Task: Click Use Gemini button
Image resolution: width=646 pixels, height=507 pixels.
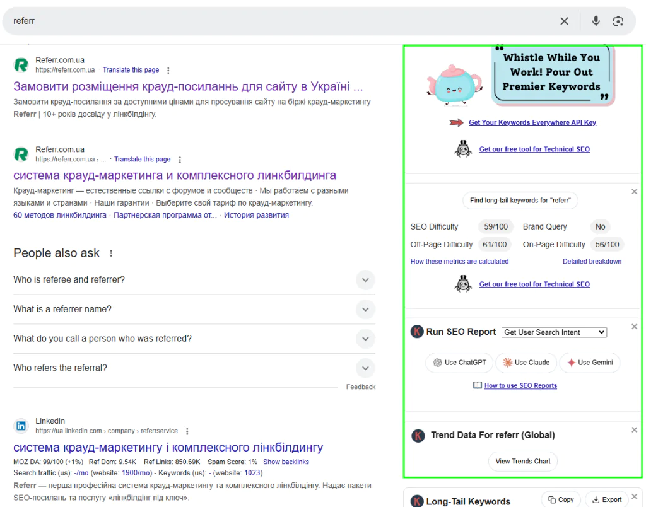Action: click(x=590, y=363)
